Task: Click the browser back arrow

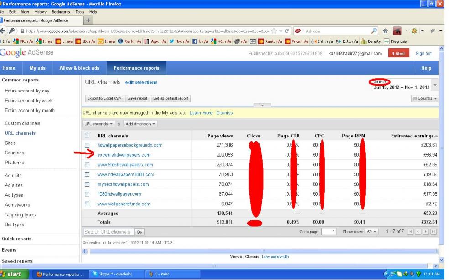Action: (3, 31)
